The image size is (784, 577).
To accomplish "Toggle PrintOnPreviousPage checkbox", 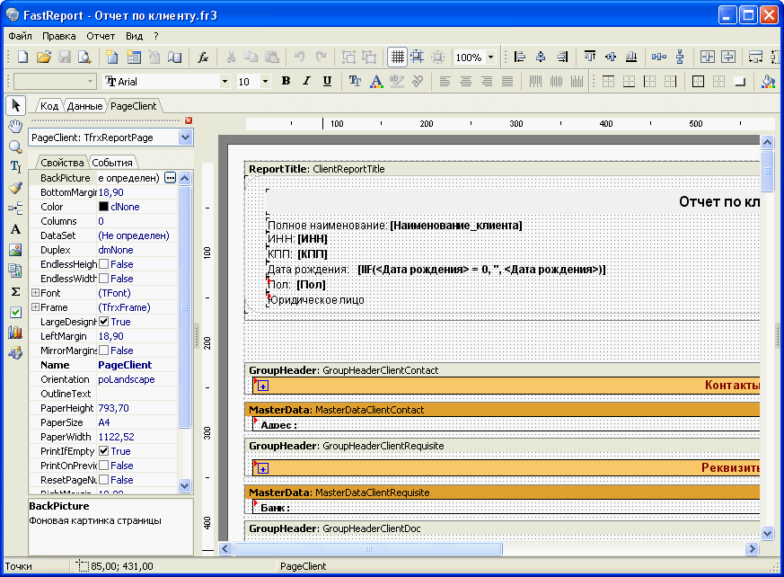I will coord(103,466).
